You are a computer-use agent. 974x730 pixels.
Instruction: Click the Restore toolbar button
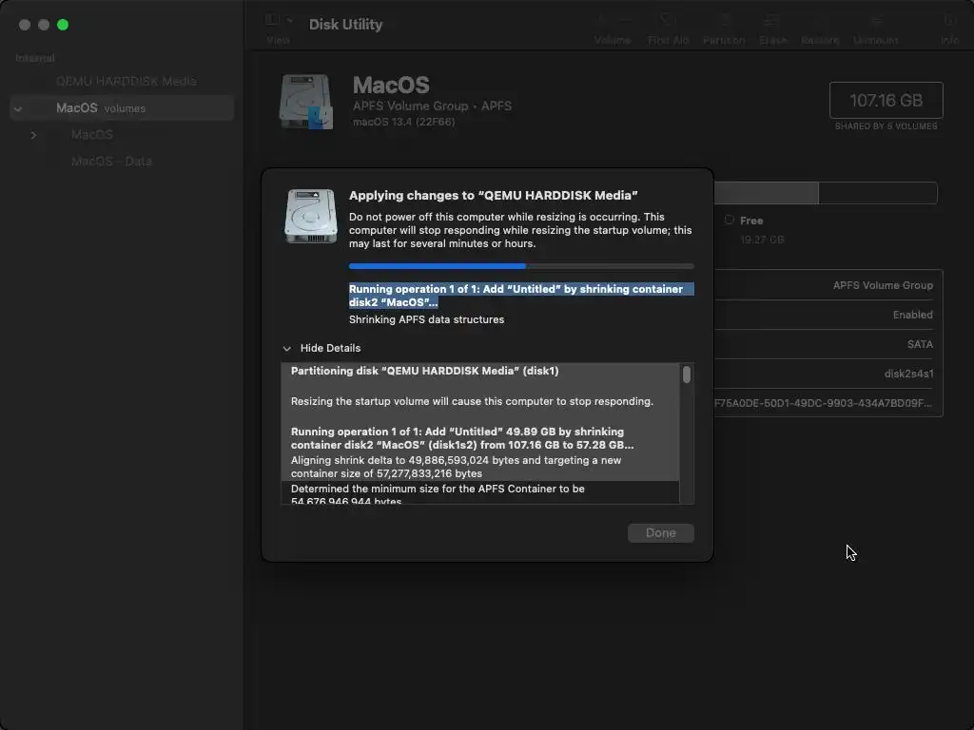(x=820, y=29)
